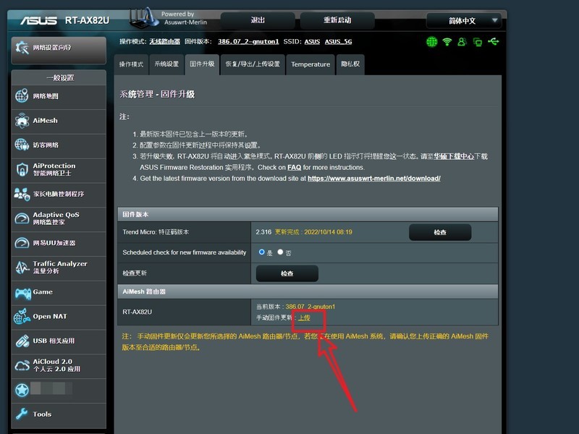Select 否 for scheduled firmware check
Screen dimensions: 579x434
pos(280,252)
